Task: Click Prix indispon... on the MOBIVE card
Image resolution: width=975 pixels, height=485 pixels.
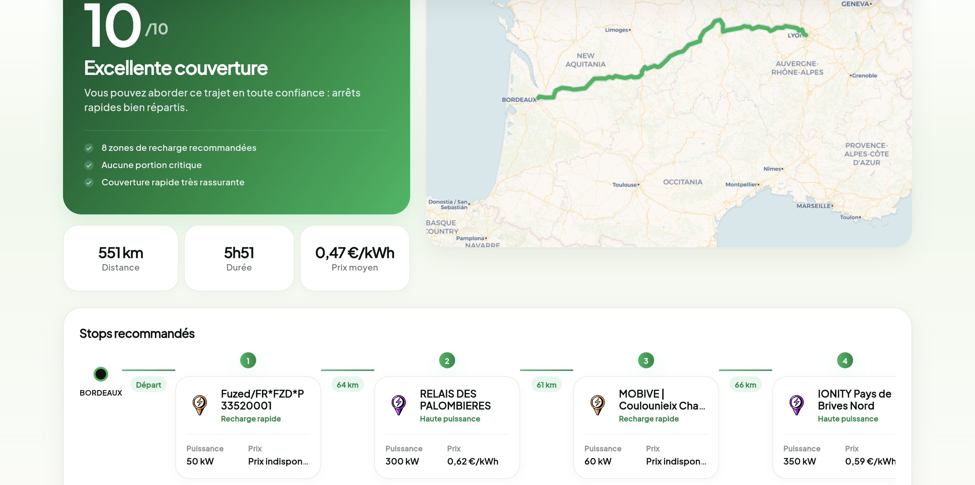Action: 677,461
